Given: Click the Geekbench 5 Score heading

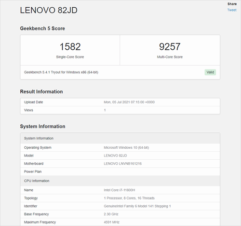Looking at the screenshot, I should coord(42,28).
